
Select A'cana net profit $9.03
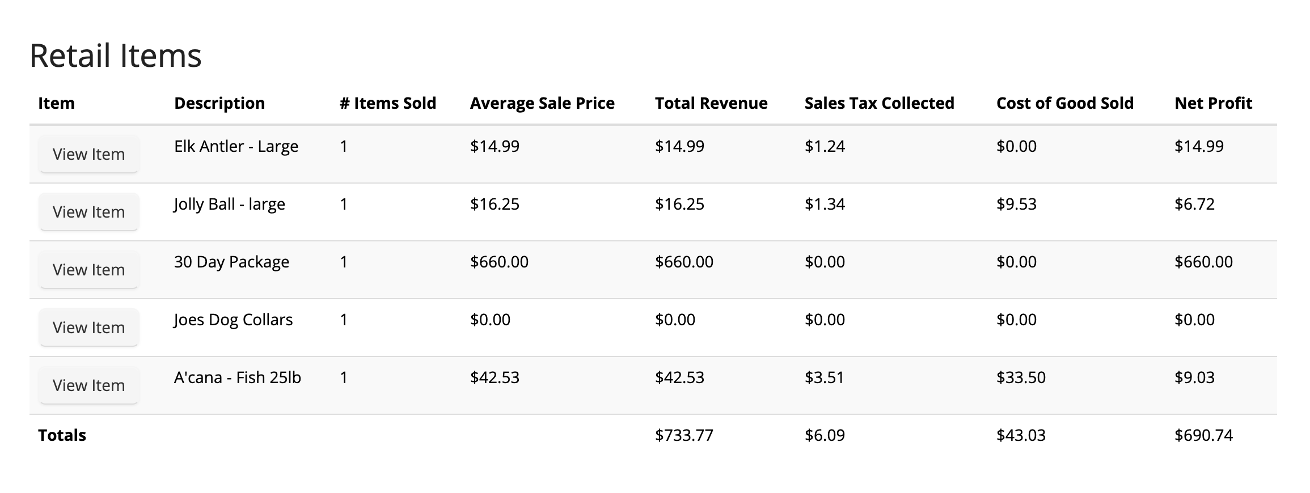[x=1194, y=378]
